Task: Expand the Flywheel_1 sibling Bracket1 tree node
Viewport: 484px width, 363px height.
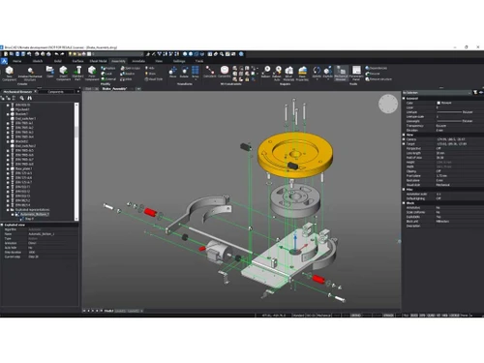Action: click(8, 114)
